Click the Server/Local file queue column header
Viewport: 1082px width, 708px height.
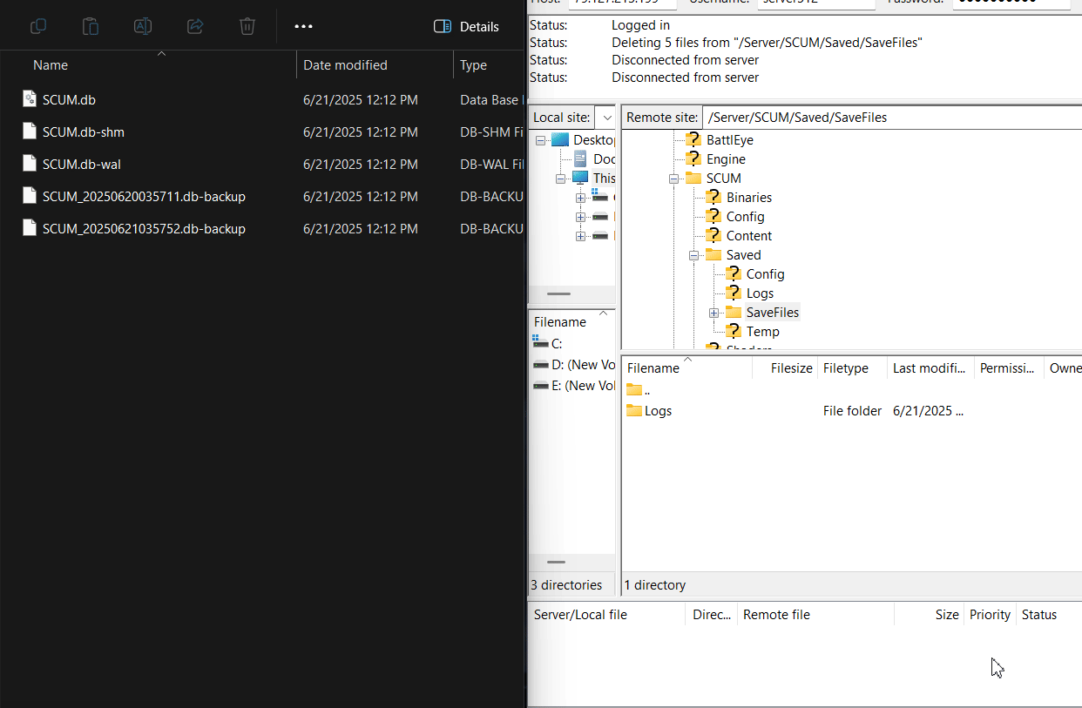pos(580,615)
